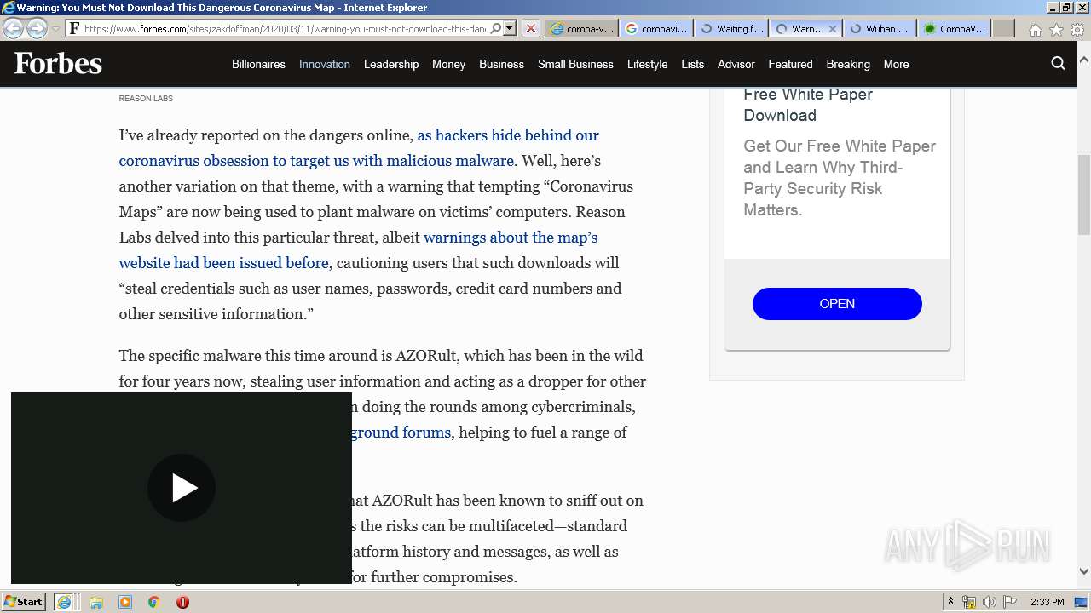Click the network tray icon

(x=969, y=602)
